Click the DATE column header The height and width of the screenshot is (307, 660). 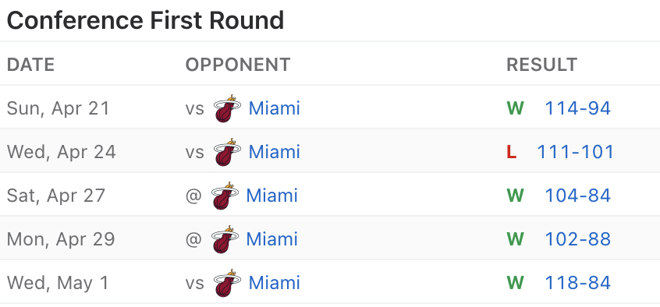click(30, 65)
